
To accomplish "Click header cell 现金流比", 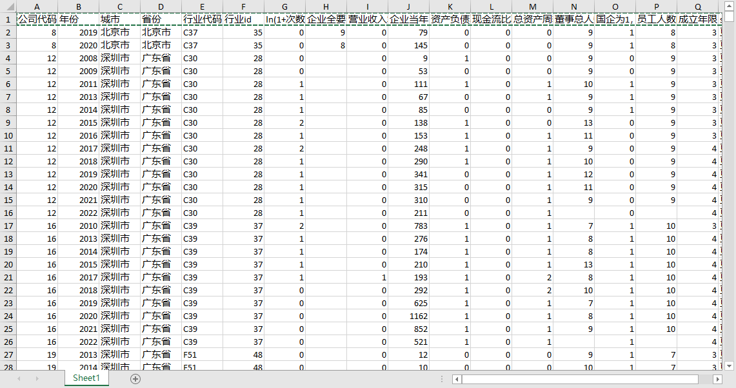I will click(x=492, y=20).
